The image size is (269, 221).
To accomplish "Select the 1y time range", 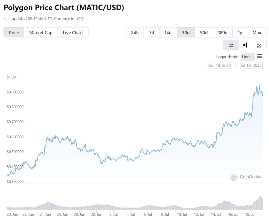I will point(240,33).
